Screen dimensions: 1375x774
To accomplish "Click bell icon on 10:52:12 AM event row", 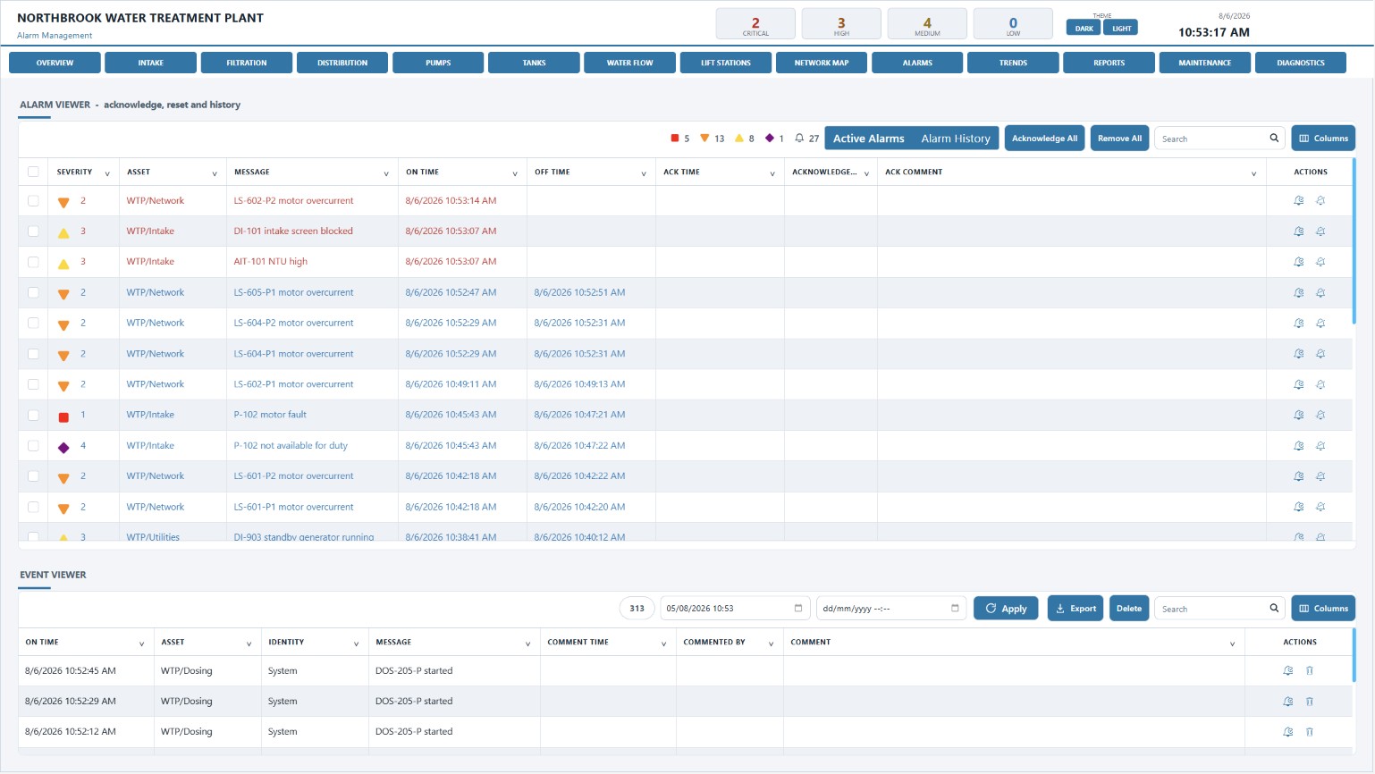I will (x=1288, y=731).
